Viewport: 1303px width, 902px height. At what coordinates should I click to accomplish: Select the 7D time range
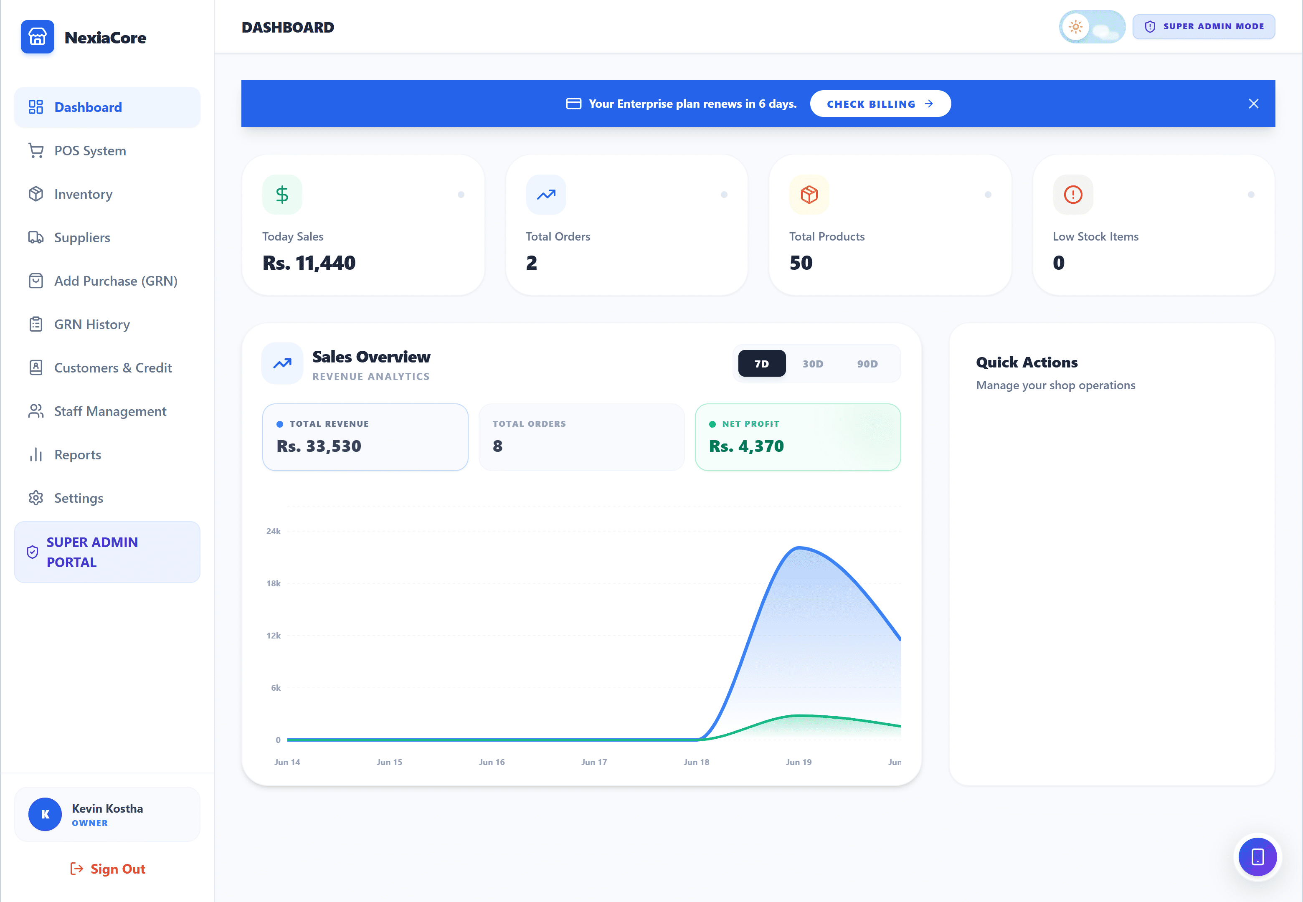(762, 364)
